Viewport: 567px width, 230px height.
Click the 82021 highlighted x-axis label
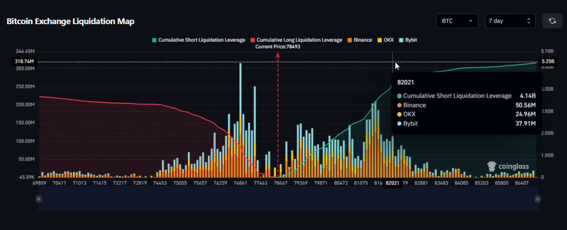393,183
